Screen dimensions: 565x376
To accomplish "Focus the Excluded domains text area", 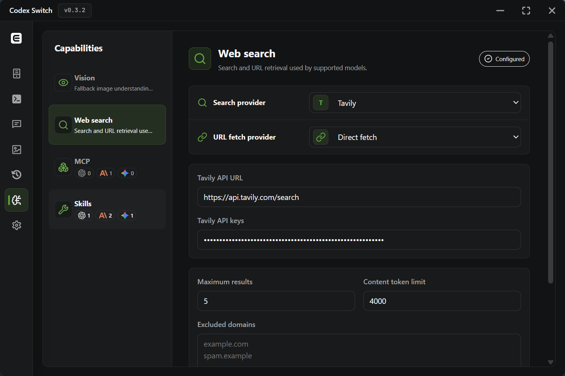I will [359, 350].
